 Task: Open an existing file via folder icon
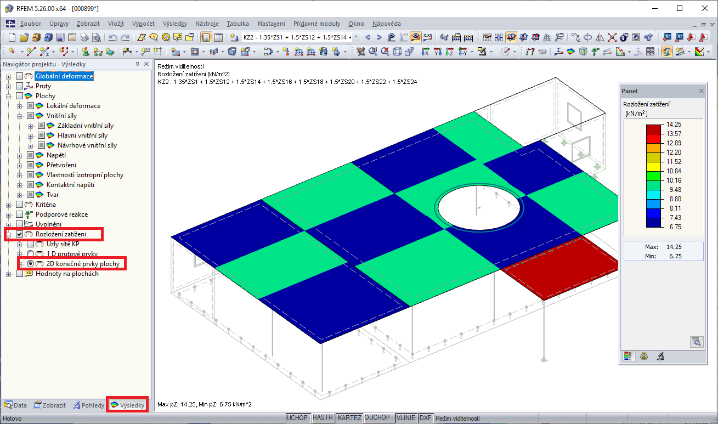click(x=24, y=37)
